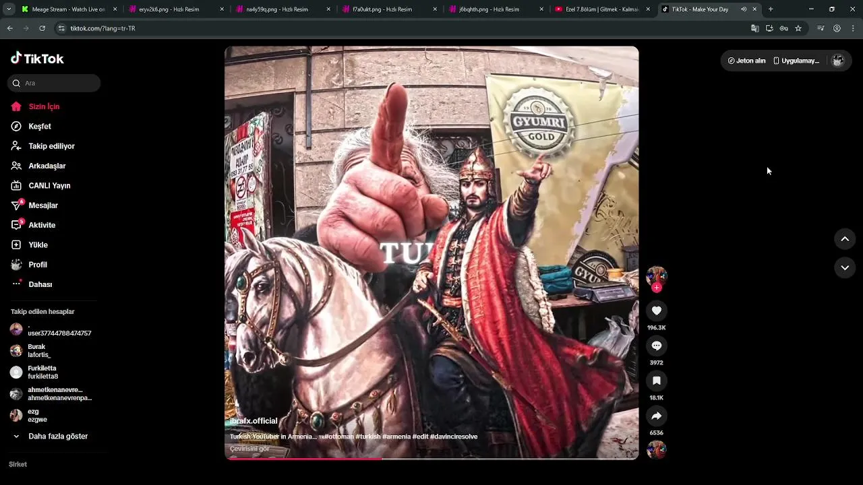The width and height of the screenshot is (863, 485).
Task: Open the Sizin İçin feed
Action: tap(44, 106)
